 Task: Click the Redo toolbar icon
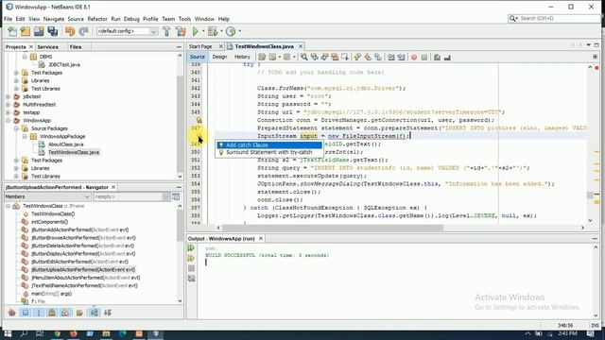[x=83, y=31]
